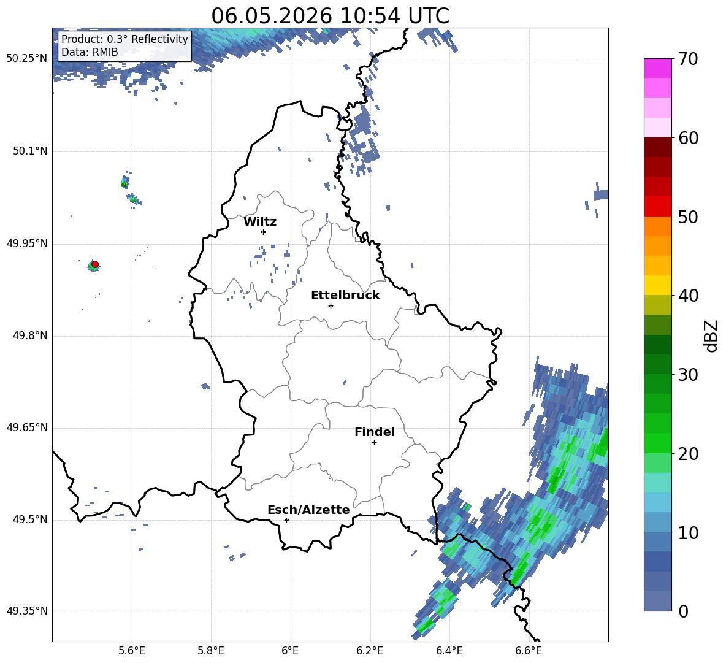Click the Findel station cross marker
The image size is (726, 663).
[374, 443]
